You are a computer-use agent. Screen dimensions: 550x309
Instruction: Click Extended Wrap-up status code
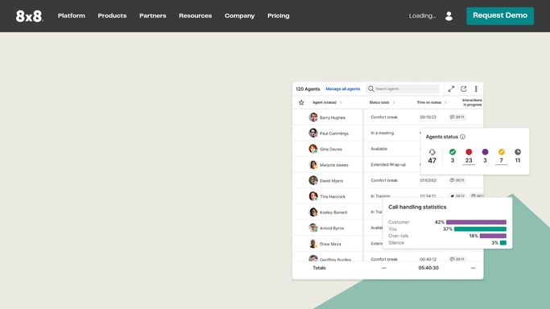388,164
